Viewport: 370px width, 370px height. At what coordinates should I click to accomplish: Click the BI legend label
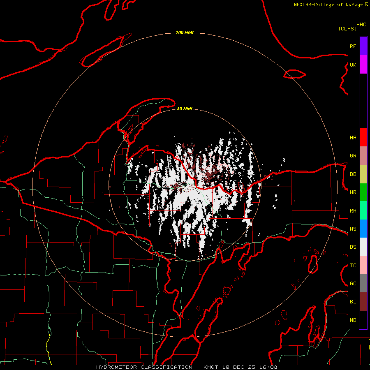[353, 302]
